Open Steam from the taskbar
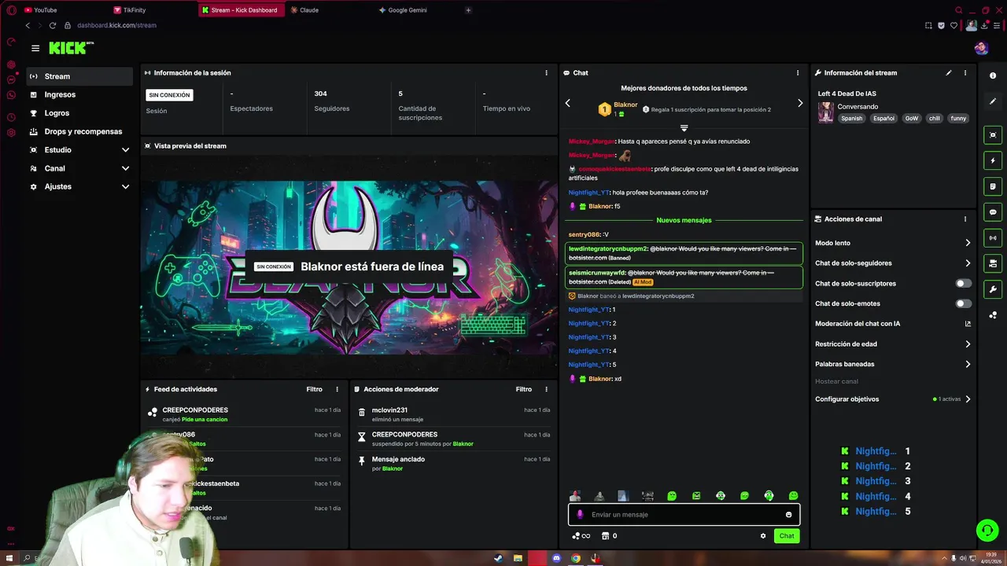The height and width of the screenshot is (566, 1007). pyautogui.click(x=498, y=558)
